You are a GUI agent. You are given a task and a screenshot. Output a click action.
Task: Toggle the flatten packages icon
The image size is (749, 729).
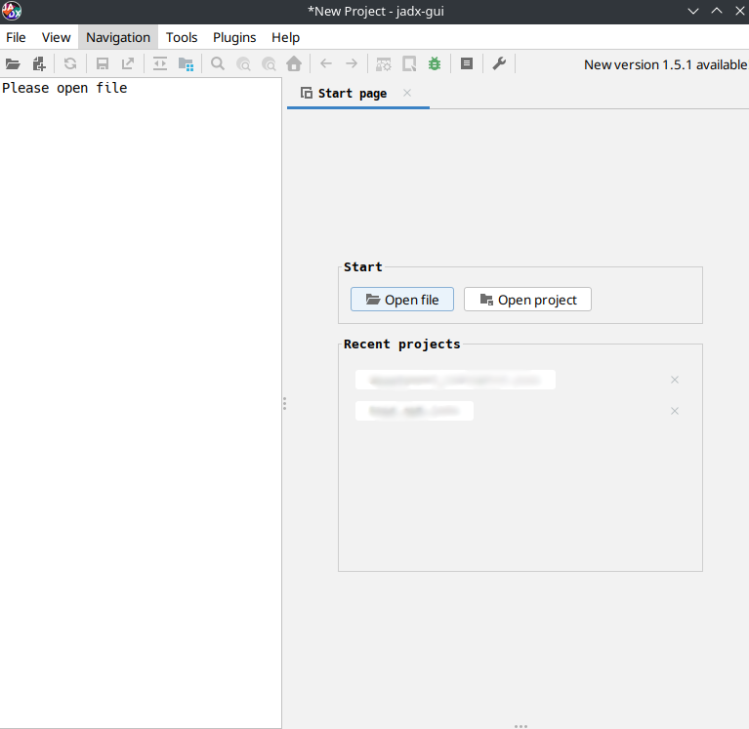tap(186, 64)
